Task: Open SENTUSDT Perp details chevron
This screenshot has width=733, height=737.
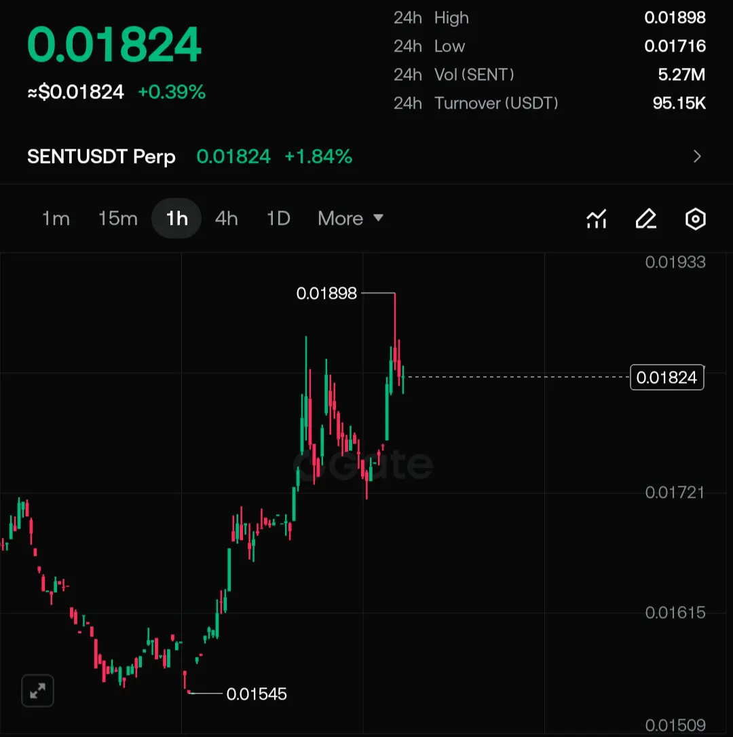Action: 697,156
